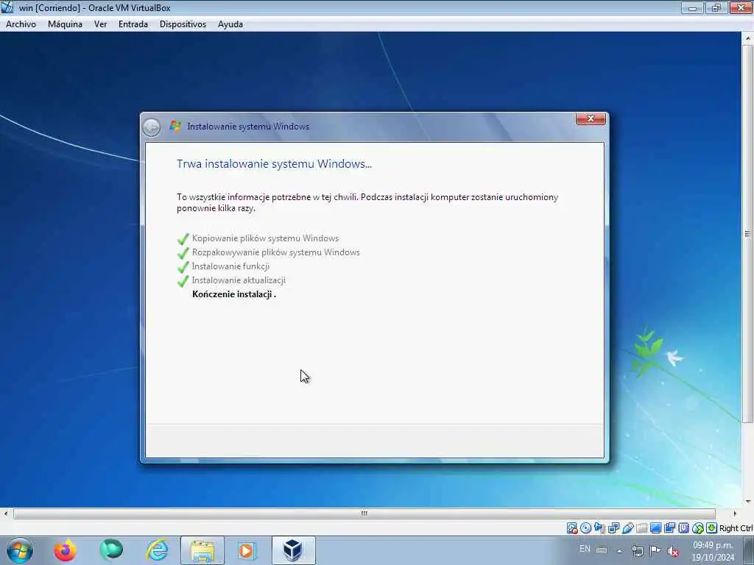Click the bold 'Kończenie instalacji' step

point(233,294)
